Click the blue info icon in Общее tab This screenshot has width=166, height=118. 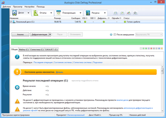pyautogui.click(x=17, y=56)
